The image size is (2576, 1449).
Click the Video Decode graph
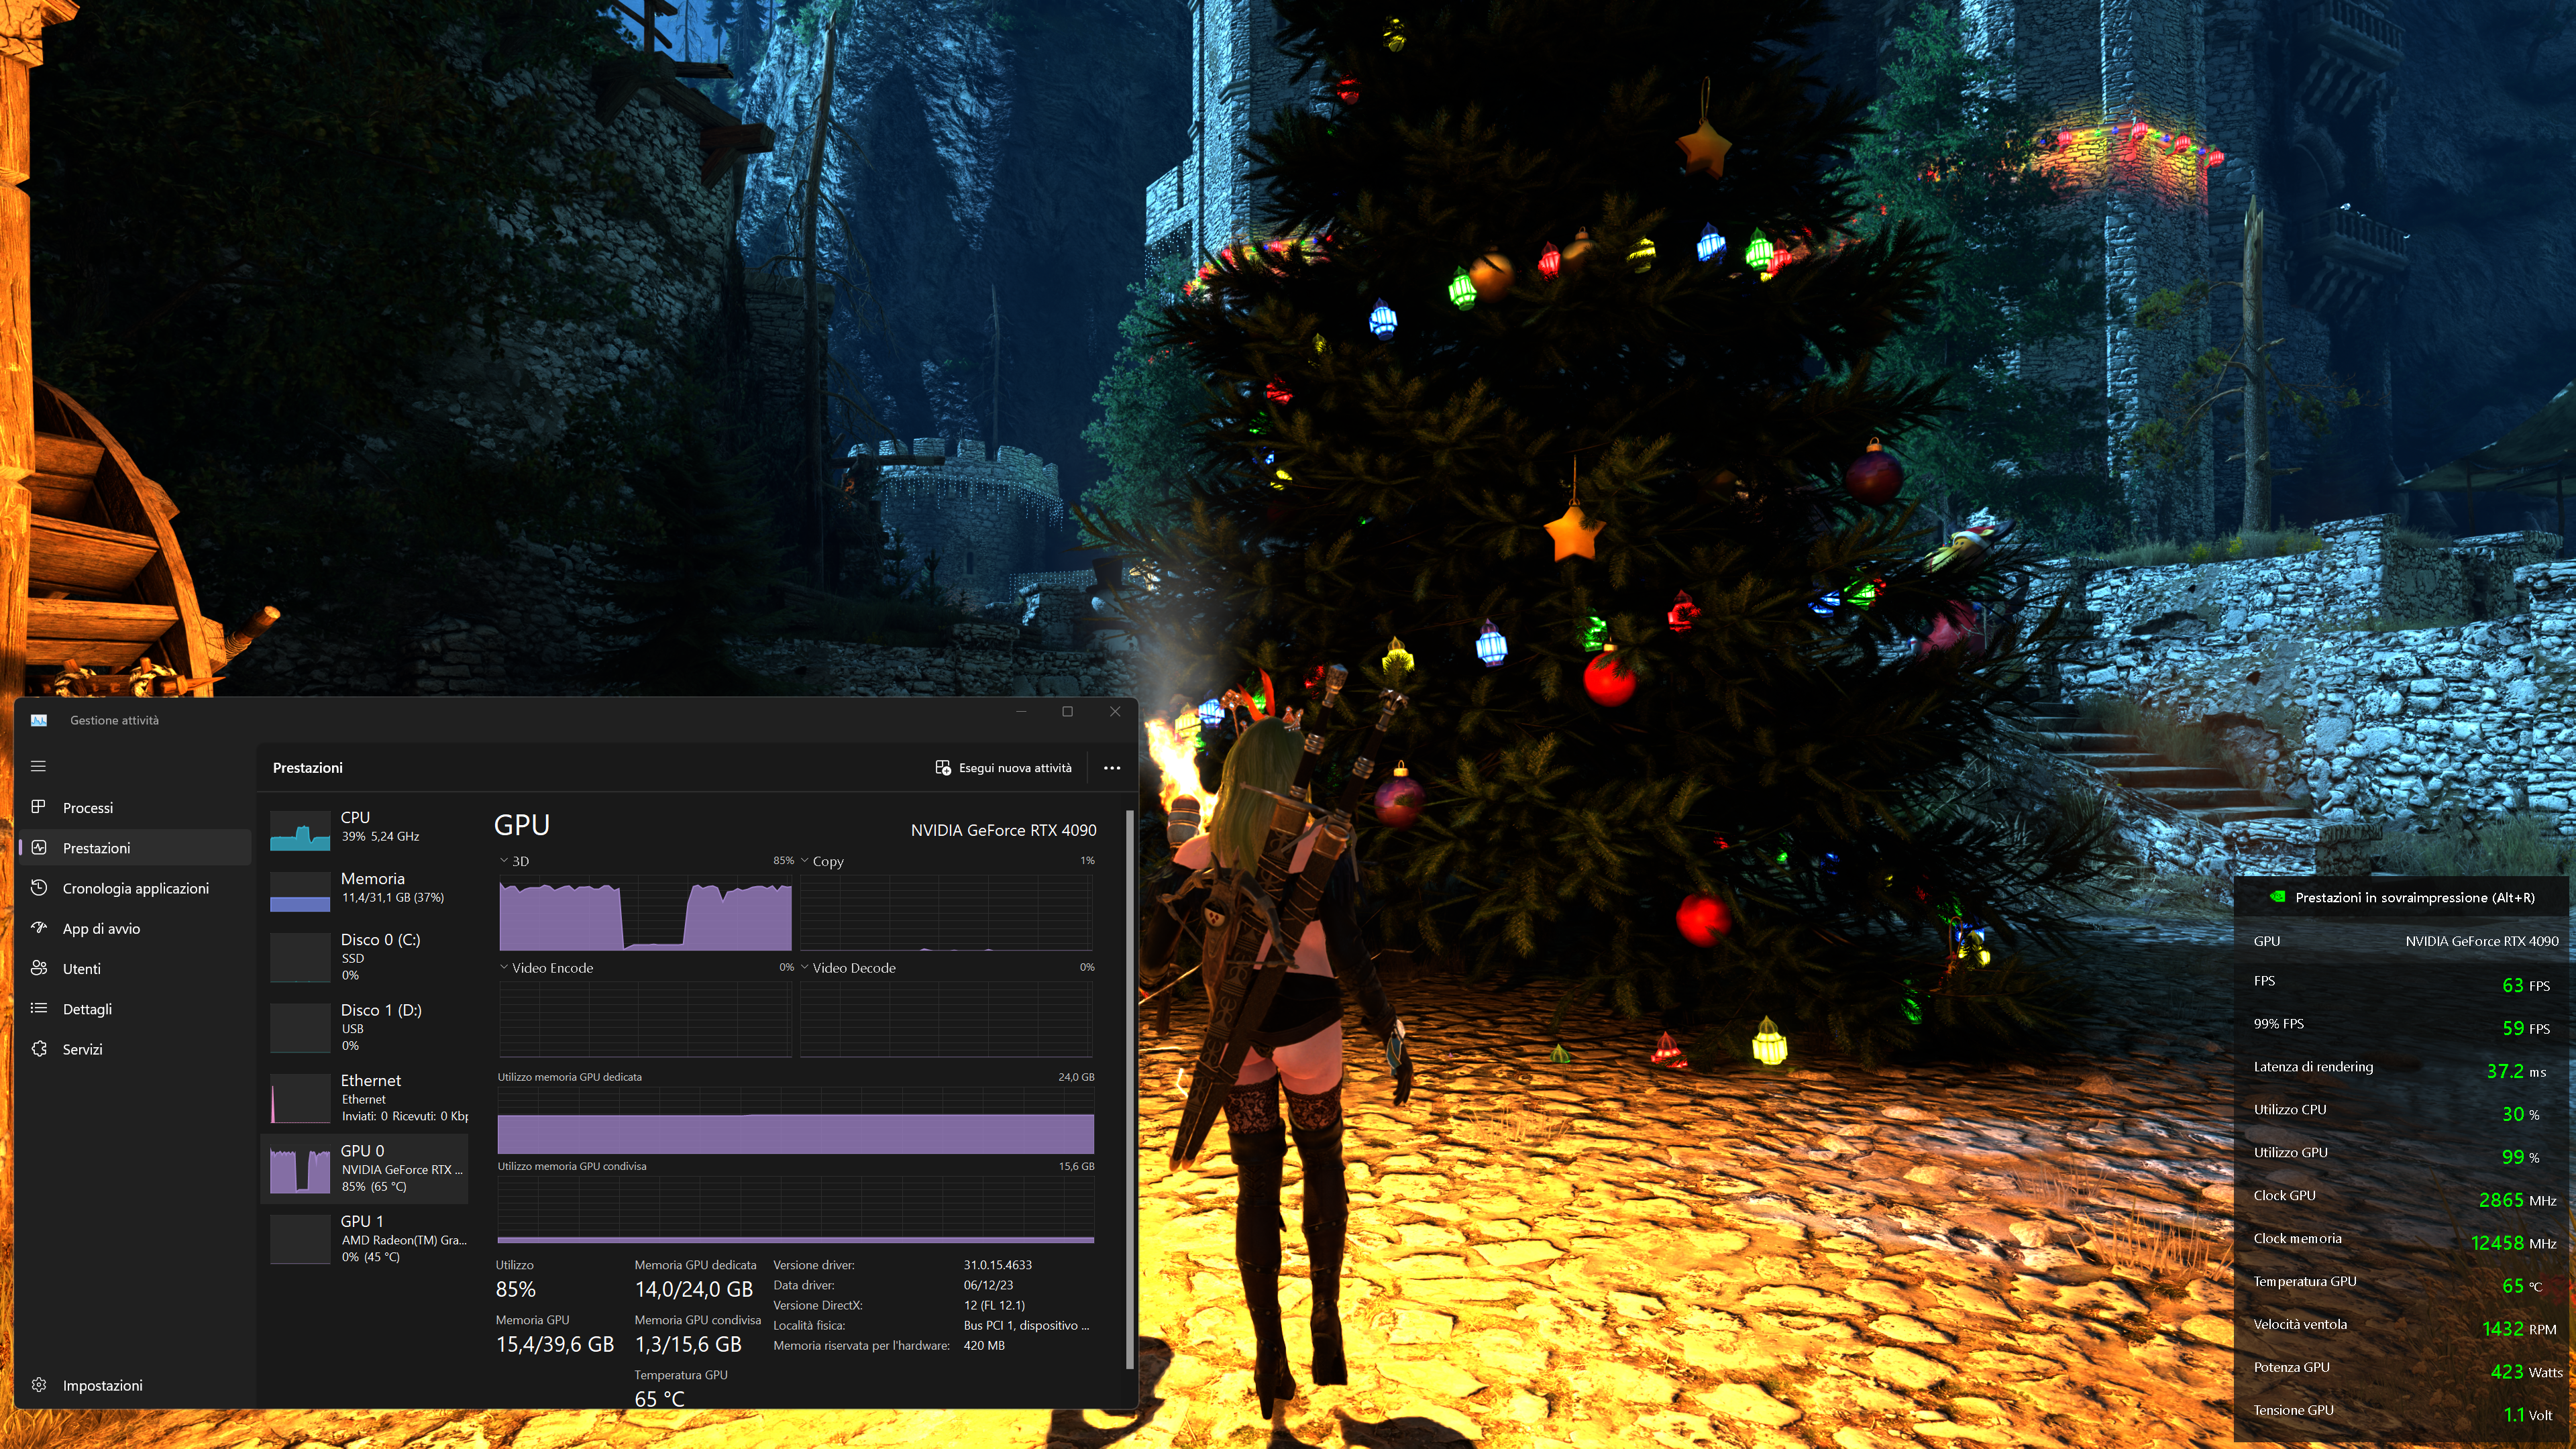tap(946, 1018)
